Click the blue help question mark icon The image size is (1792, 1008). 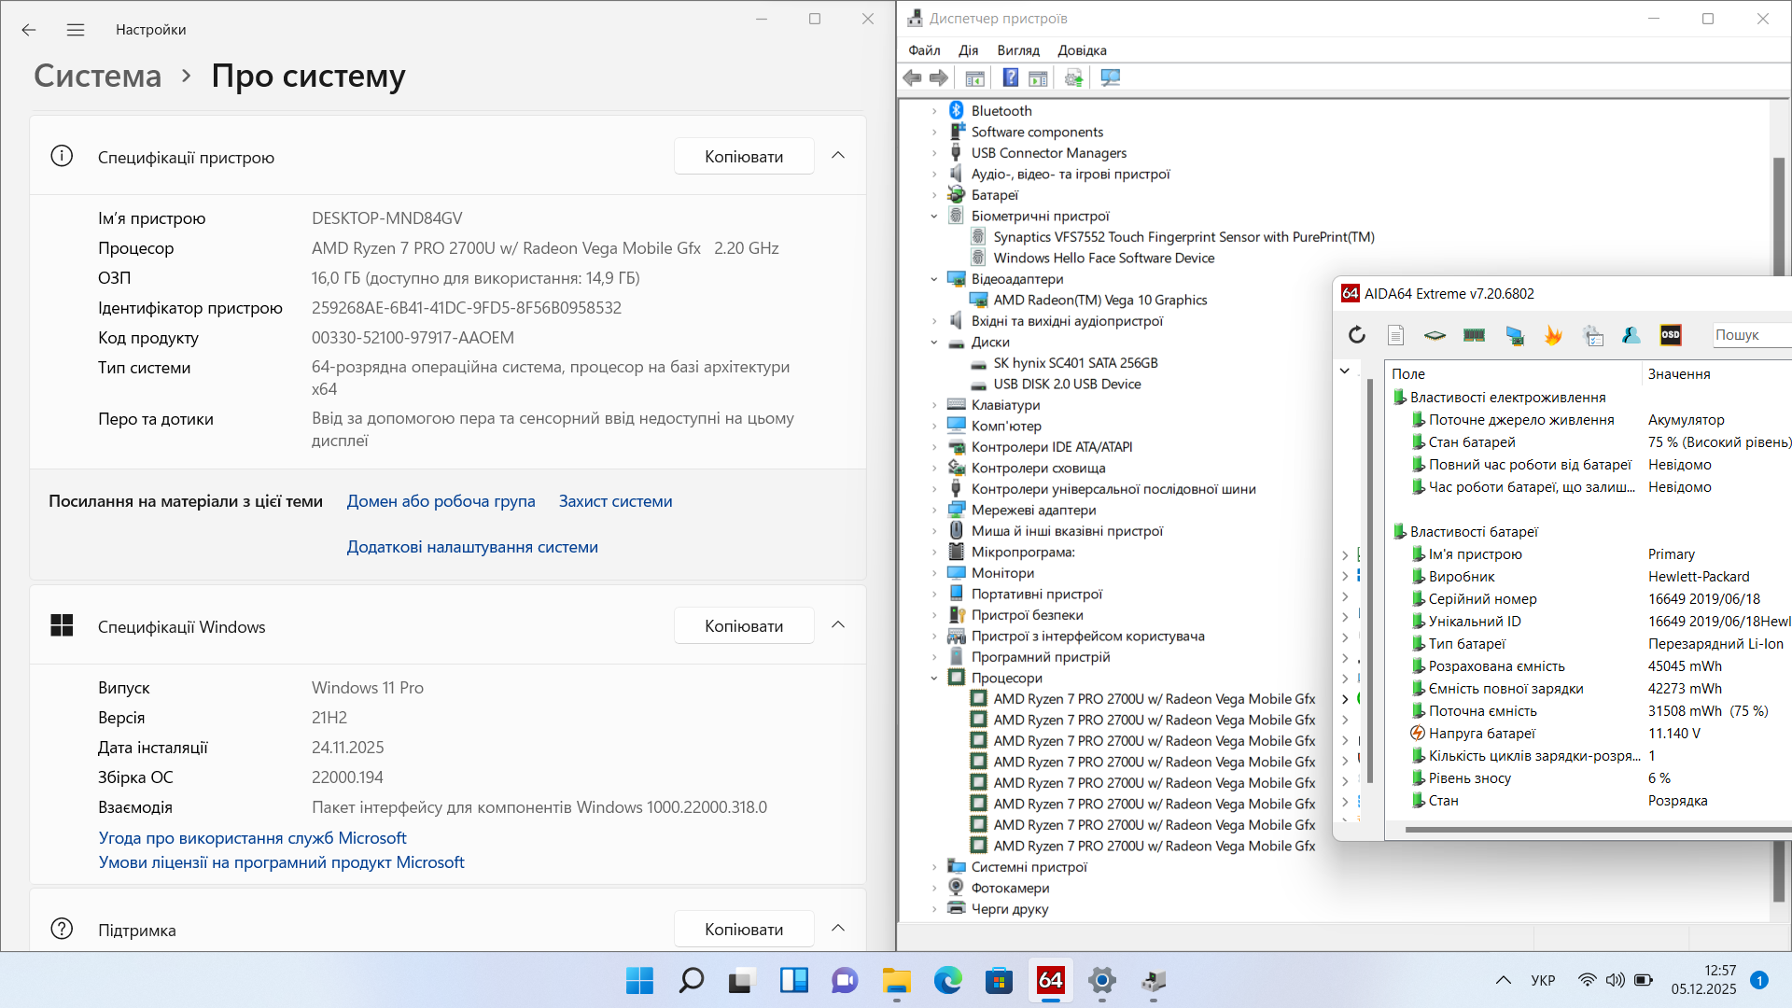[1010, 78]
